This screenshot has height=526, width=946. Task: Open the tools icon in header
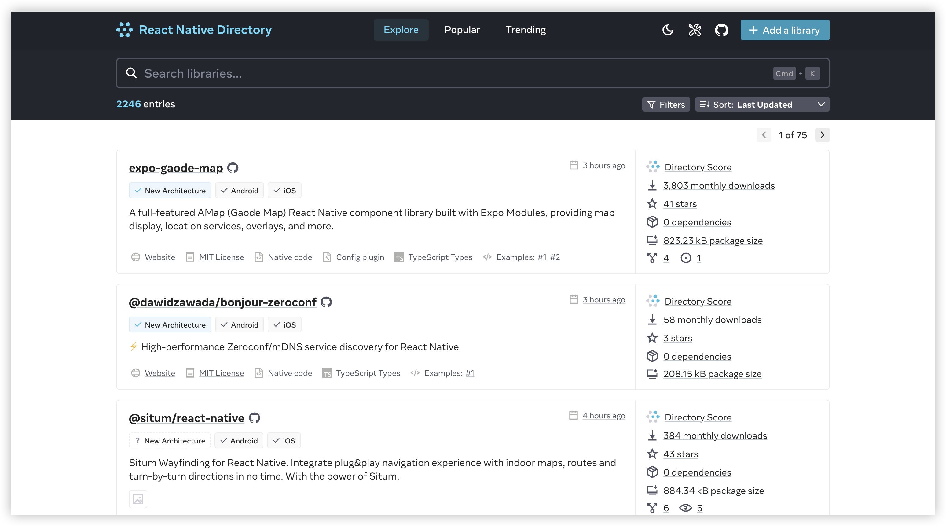point(695,30)
